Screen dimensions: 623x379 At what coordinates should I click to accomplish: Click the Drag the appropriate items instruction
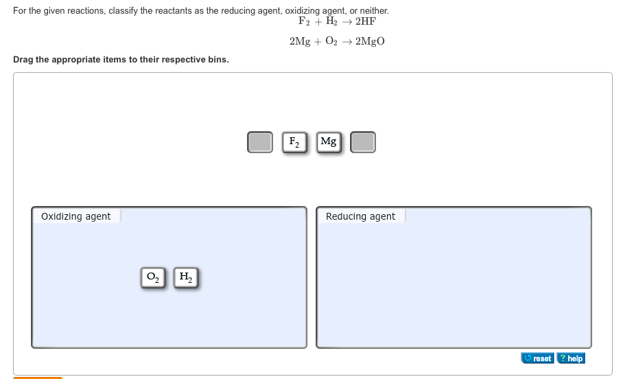tap(121, 60)
